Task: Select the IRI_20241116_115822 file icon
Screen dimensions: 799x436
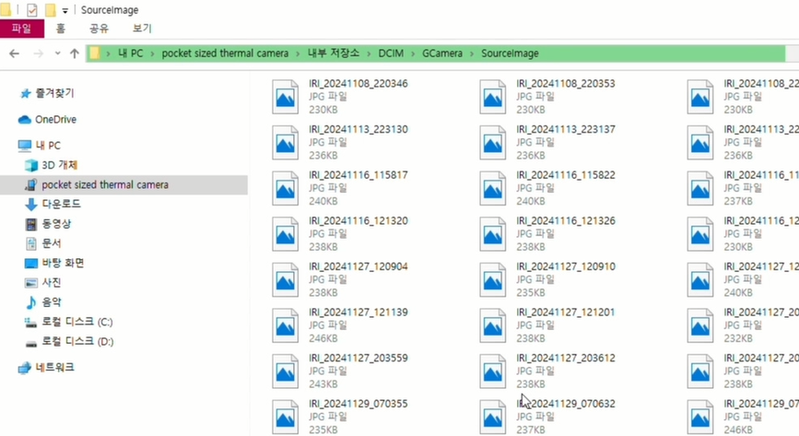Action: (493, 189)
